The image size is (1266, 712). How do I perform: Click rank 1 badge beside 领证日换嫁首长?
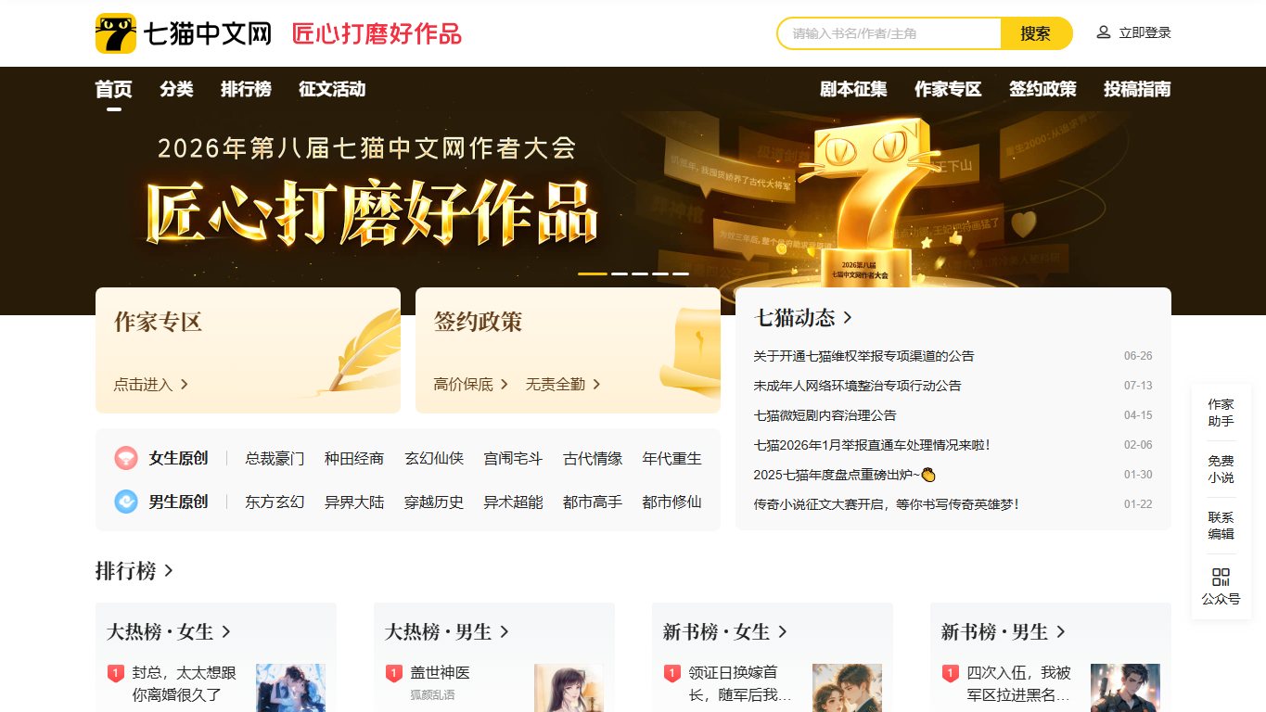coord(671,673)
